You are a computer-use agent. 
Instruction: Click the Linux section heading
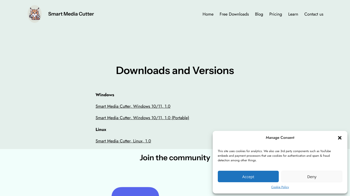pos(101,130)
